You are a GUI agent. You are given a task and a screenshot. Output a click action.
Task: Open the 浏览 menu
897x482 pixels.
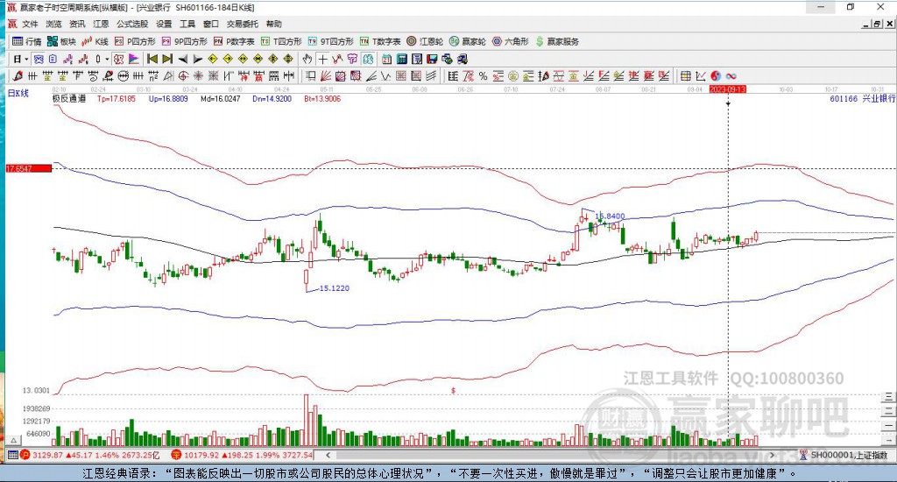tap(53, 24)
